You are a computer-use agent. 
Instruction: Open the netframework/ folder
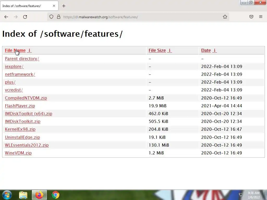coord(20,74)
